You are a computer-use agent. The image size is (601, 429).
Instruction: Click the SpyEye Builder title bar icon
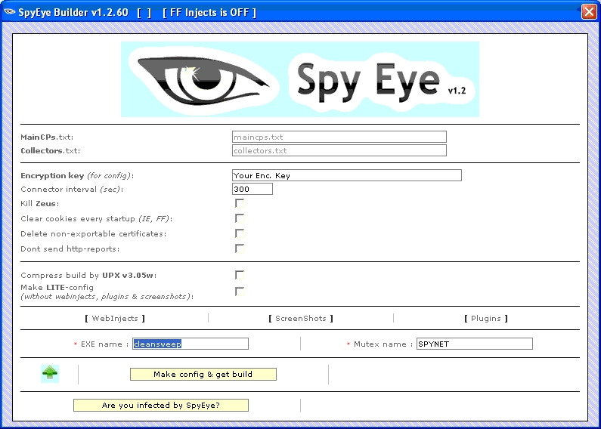coord(10,12)
